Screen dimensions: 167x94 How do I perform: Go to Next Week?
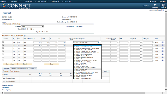point(79,26)
